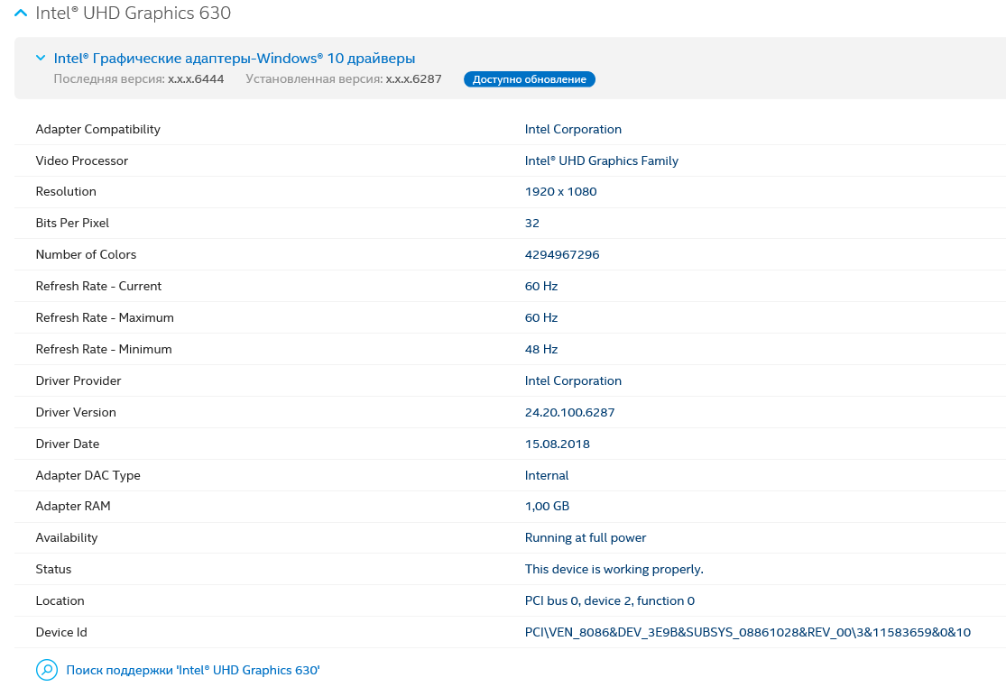The width and height of the screenshot is (1006, 687).
Task: Open Поиск поддержки 'Intel UHD Graphics 630' link
Action: tap(192, 671)
